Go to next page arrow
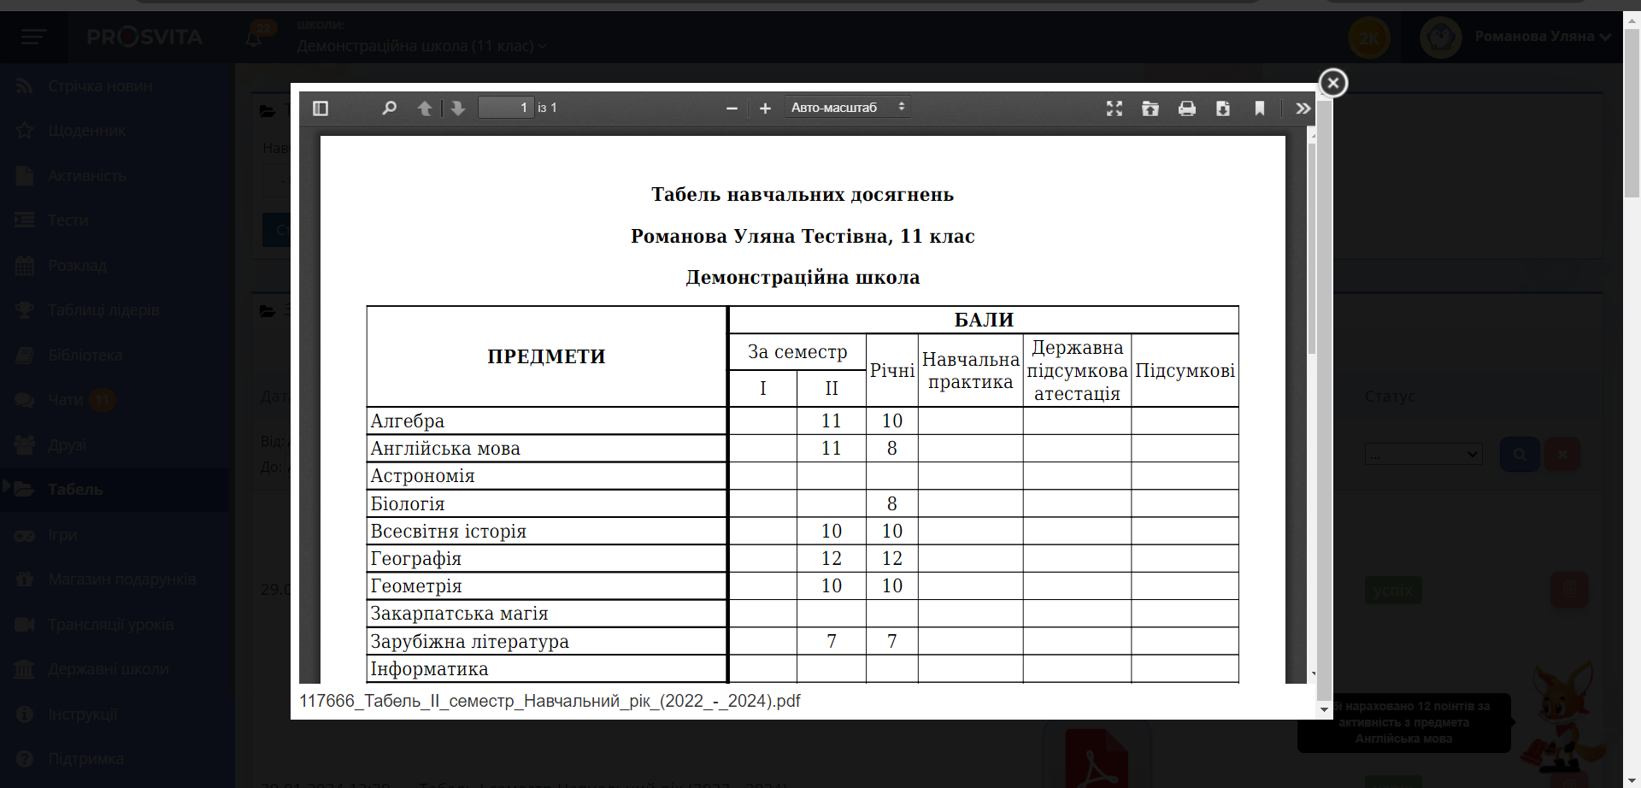1641x788 pixels. (458, 109)
